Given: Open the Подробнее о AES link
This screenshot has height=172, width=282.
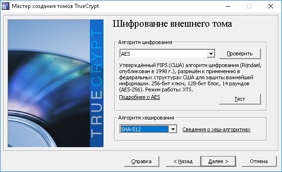Looking at the screenshot, I should tap(140, 97).
